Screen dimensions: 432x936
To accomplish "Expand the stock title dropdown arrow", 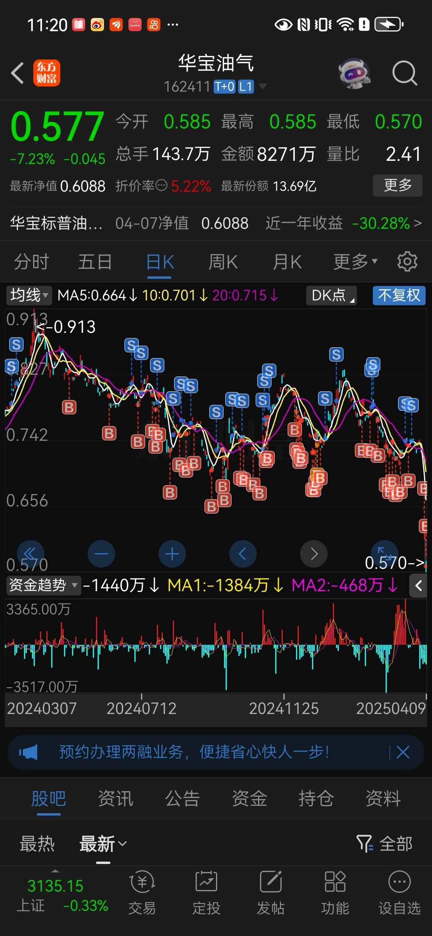I will (x=263, y=86).
